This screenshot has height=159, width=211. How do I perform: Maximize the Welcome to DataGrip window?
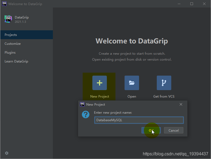pos(192,4)
